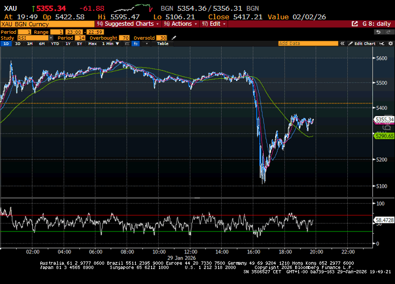Select the candlestick chart type icon
Image resolution: width=395 pixels, height=284 pixels.
(135, 44)
